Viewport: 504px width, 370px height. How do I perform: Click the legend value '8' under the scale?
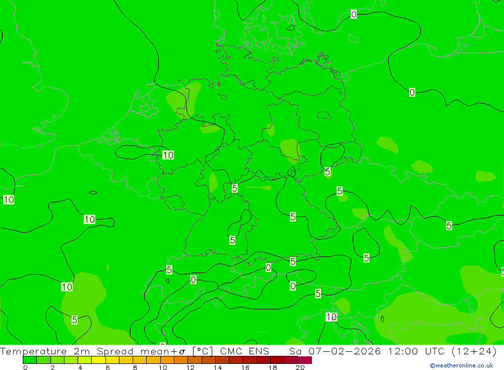coord(135,367)
